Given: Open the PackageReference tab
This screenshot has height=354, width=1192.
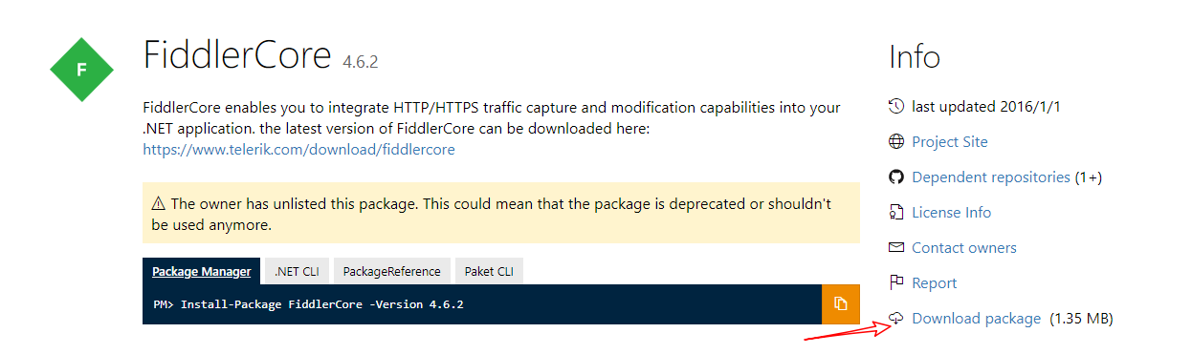Looking at the screenshot, I should tap(392, 271).
